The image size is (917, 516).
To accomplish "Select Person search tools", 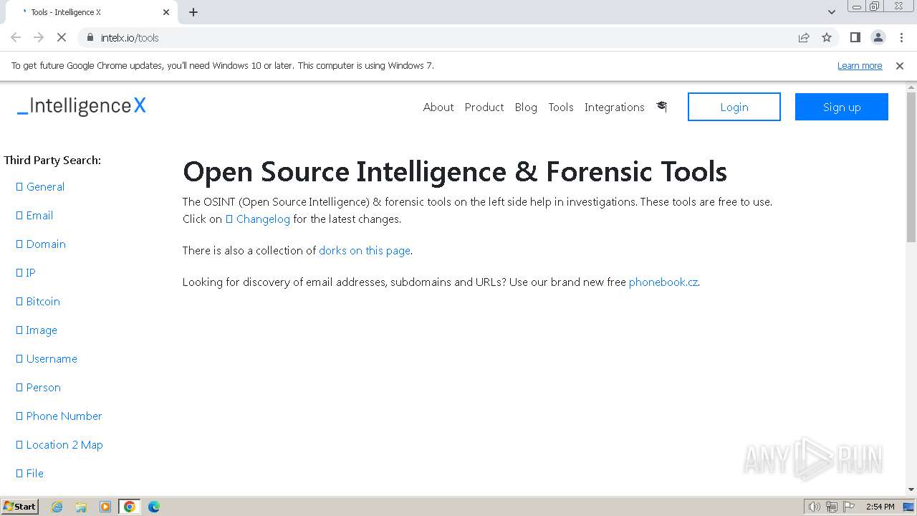I will pos(39,387).
